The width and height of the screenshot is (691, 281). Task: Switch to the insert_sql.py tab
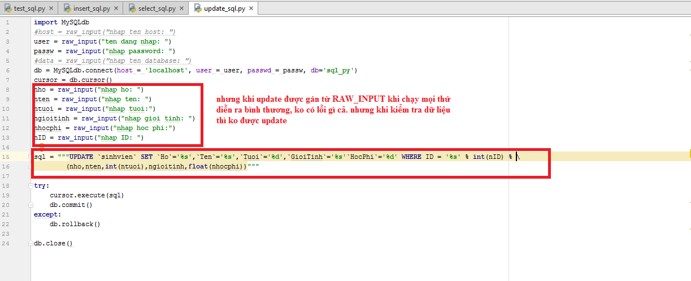coord(95,8)
